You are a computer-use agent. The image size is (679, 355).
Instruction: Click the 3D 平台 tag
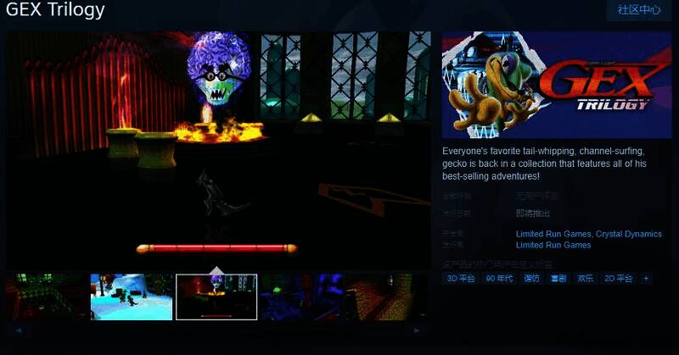click(x=461, y=278)
